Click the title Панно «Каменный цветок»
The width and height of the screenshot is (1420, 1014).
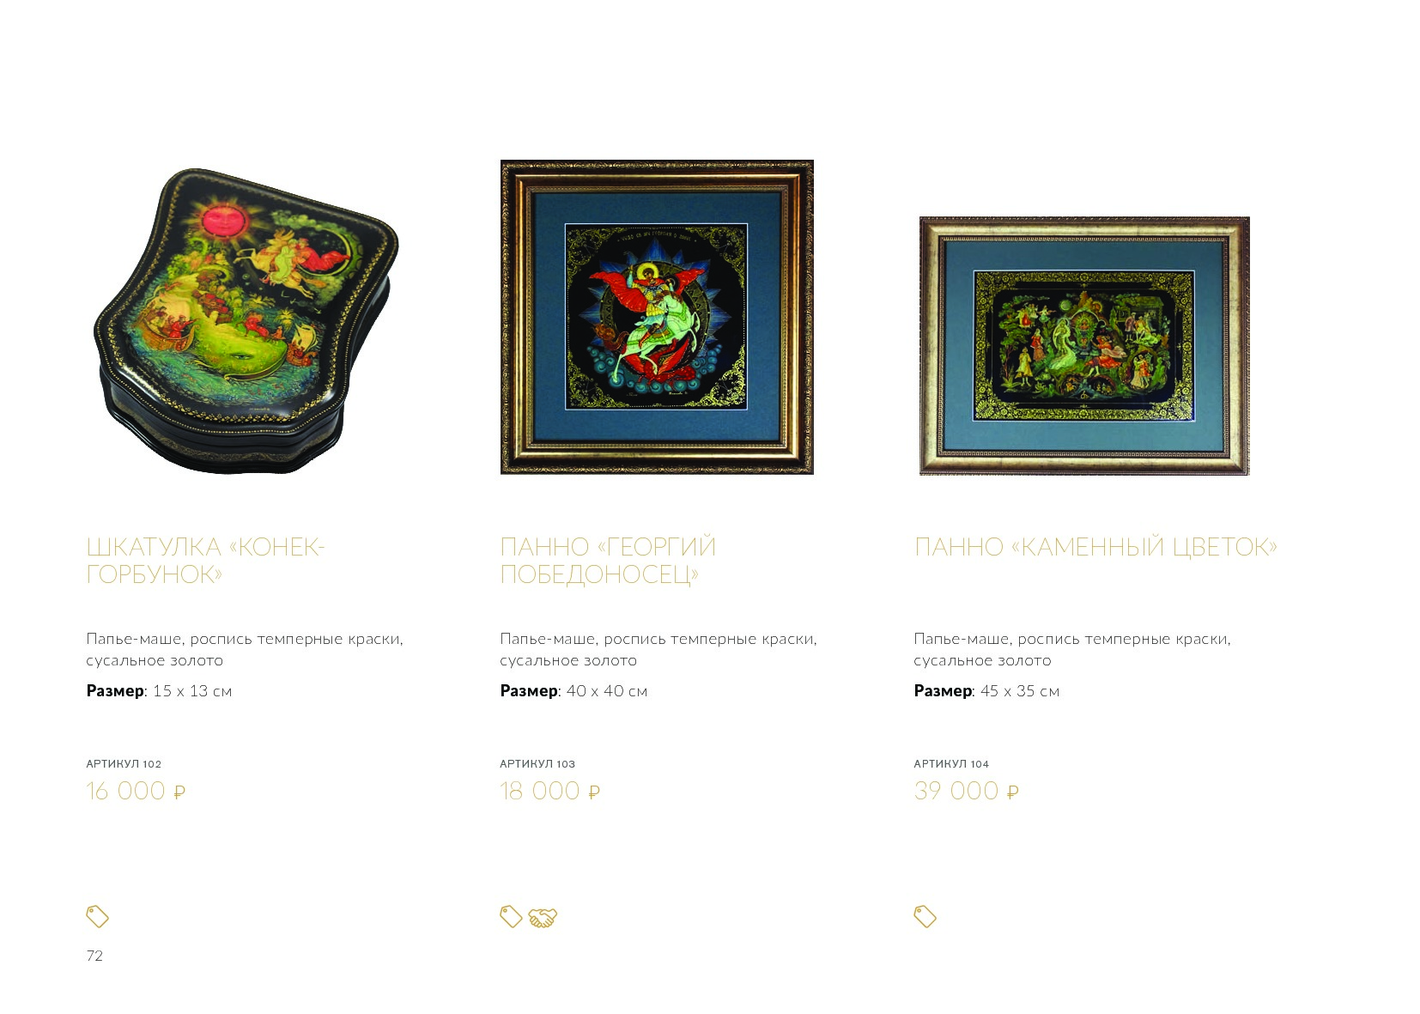point(1095,547)
